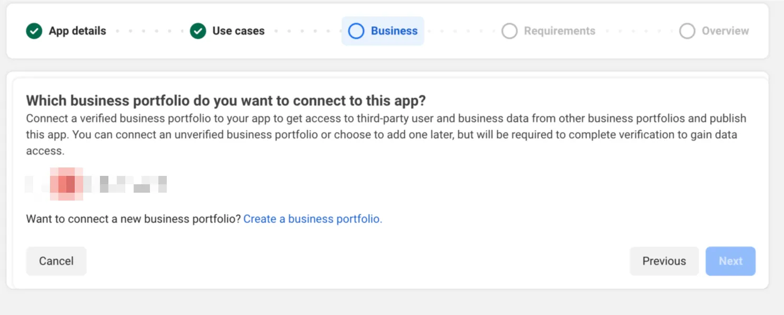
Task: Click the App details green checkmark icon
Action: coord(34,31)
